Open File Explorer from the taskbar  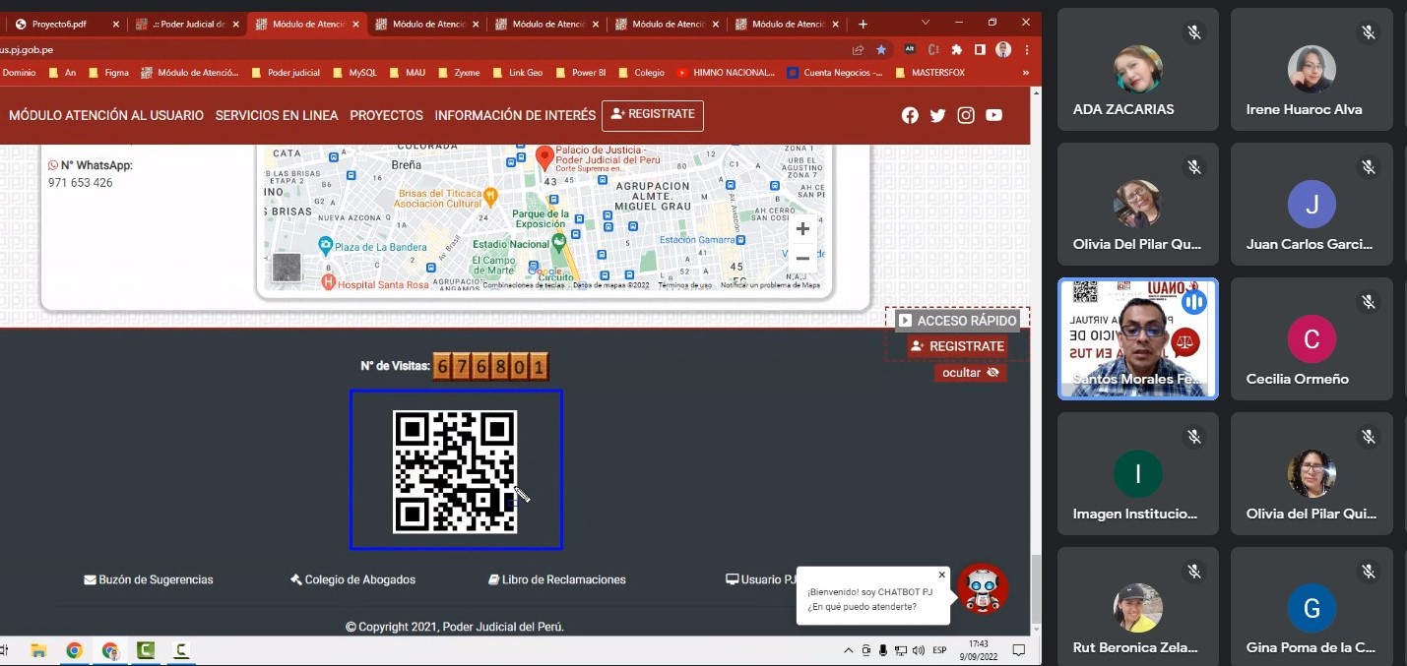[38, 650]
